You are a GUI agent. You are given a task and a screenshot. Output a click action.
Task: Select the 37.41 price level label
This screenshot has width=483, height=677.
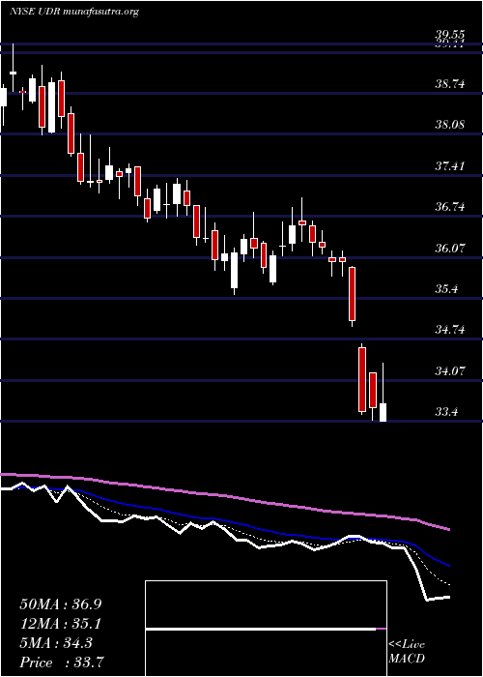pyautogui.click(x=450, y=165)
